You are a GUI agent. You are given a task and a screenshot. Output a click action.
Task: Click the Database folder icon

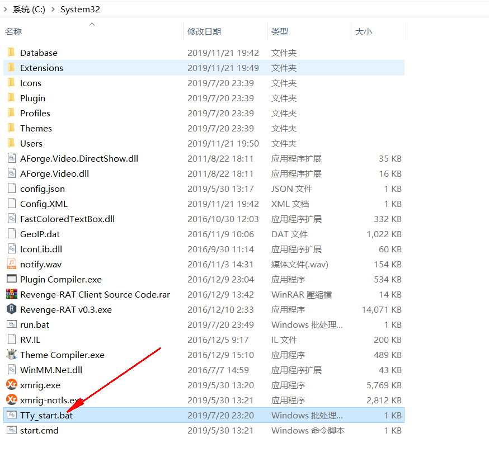pos(11,53)
